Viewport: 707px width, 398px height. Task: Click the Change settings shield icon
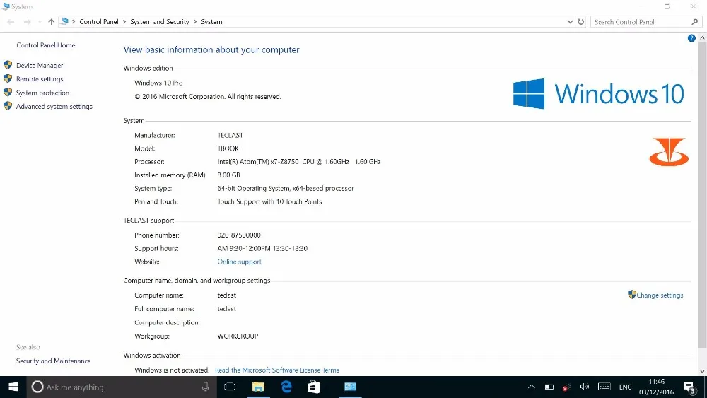point(631,294)
